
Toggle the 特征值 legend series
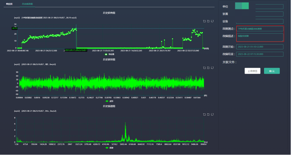109,55
